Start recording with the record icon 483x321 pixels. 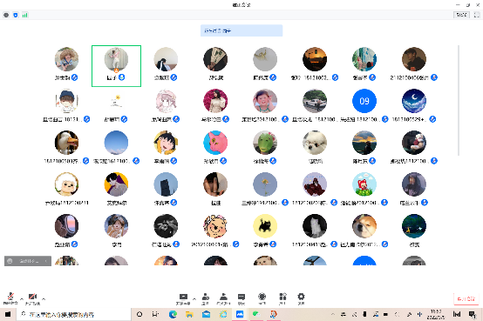[x=262, y=298]
